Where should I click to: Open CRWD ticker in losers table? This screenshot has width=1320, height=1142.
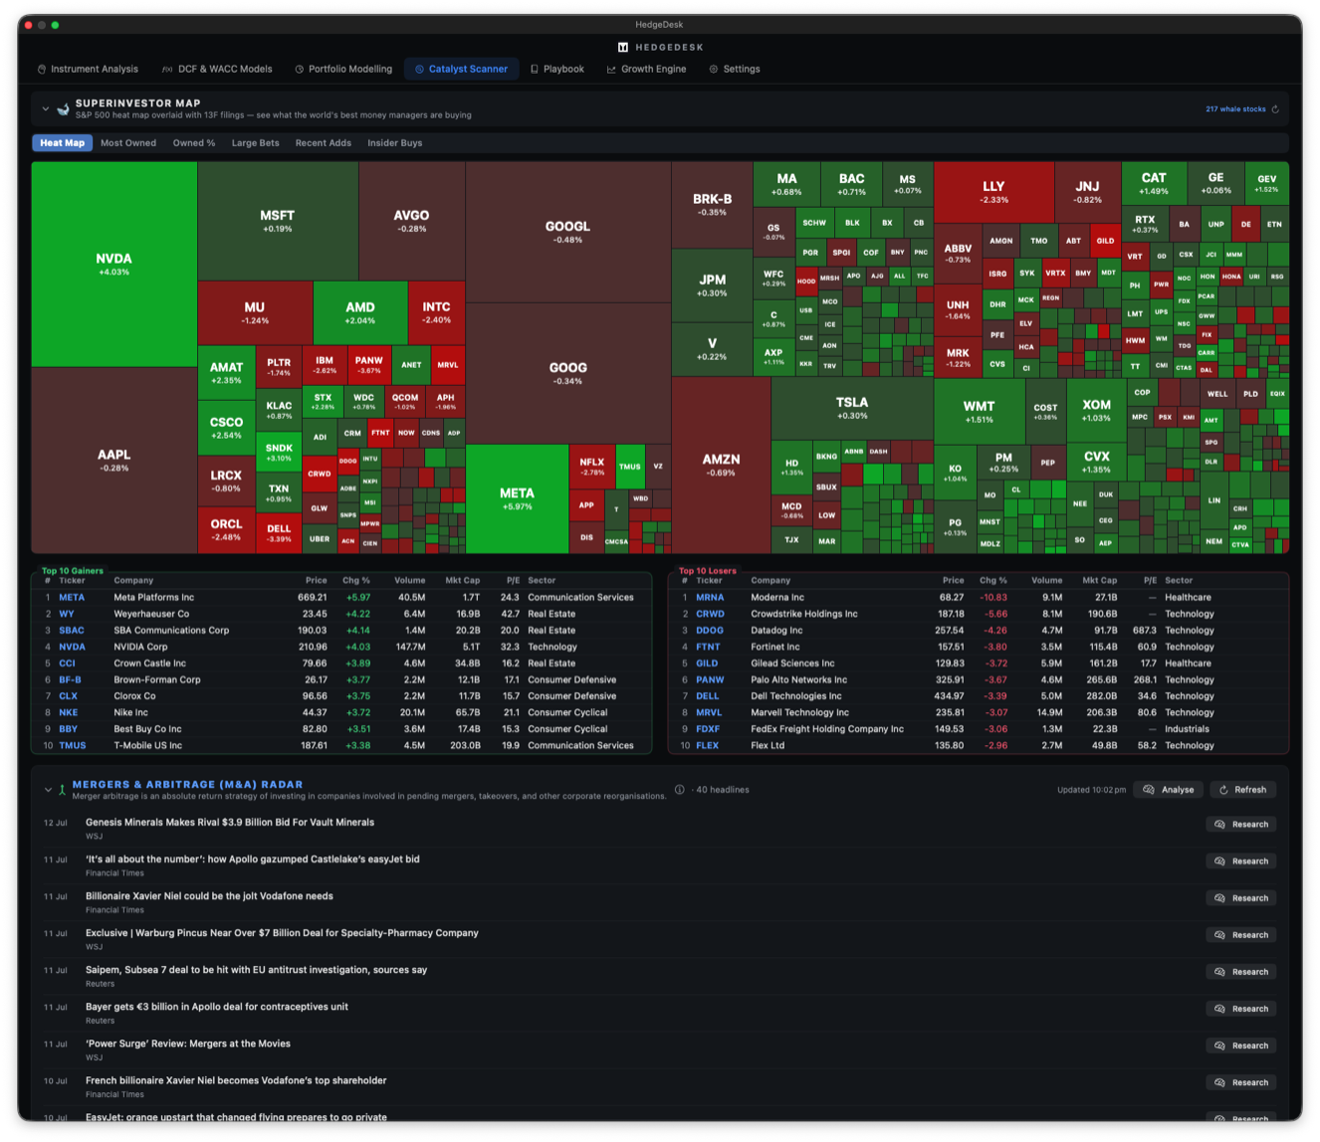[710, 614]
